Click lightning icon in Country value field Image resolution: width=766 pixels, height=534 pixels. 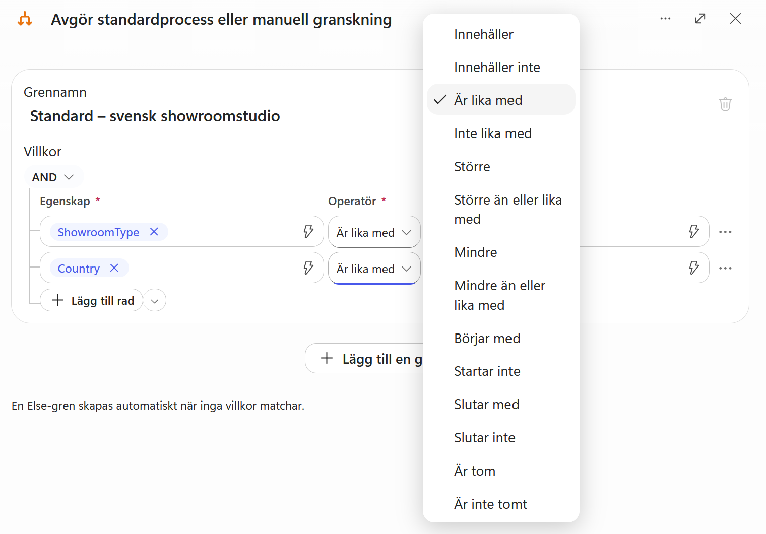tap(694, 268)
